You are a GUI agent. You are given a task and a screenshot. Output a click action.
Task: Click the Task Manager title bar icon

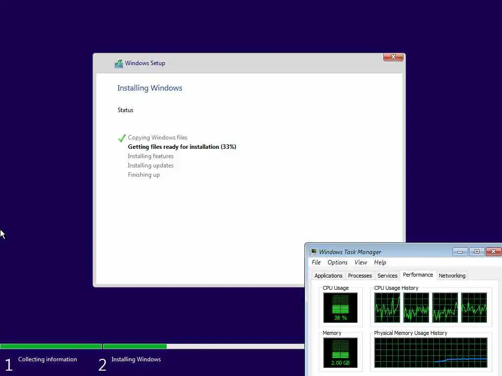[x=313, y=252]
